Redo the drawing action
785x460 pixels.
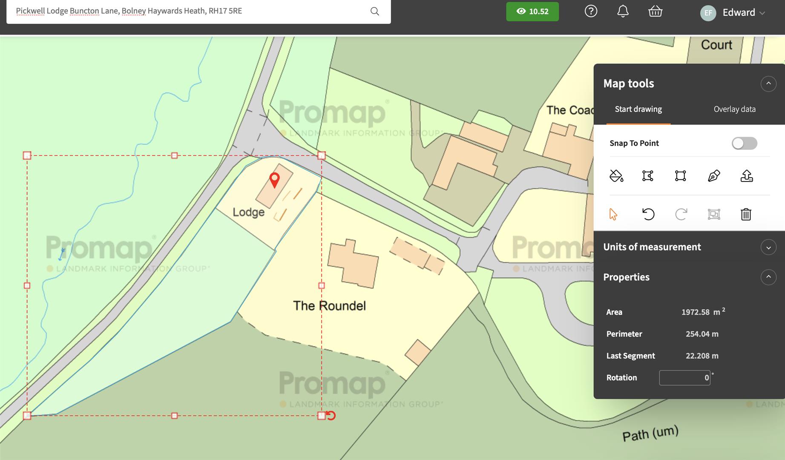tap(681, 214)
